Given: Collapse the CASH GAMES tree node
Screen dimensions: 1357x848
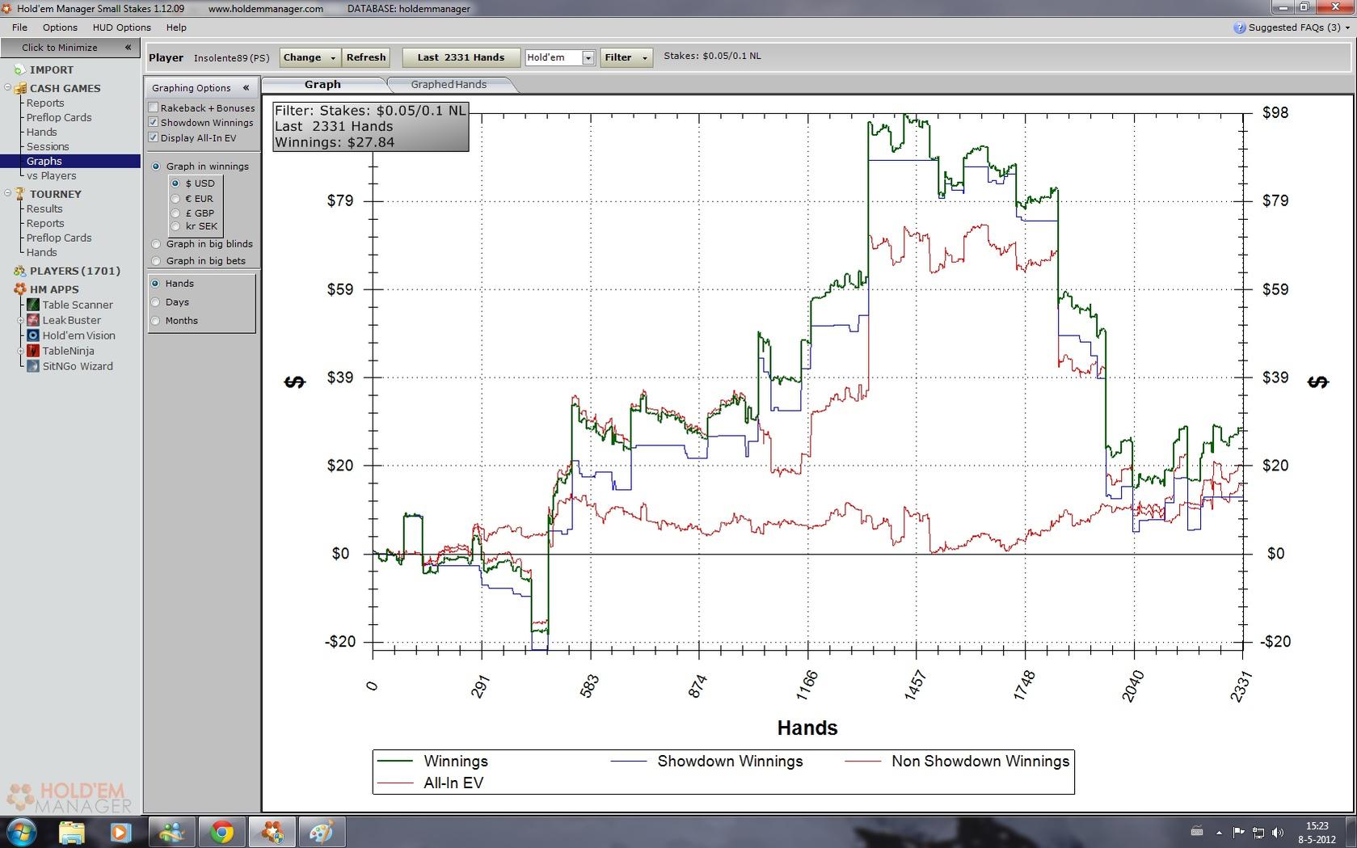Looking at the screenshot, I should (x=8, y=88).
